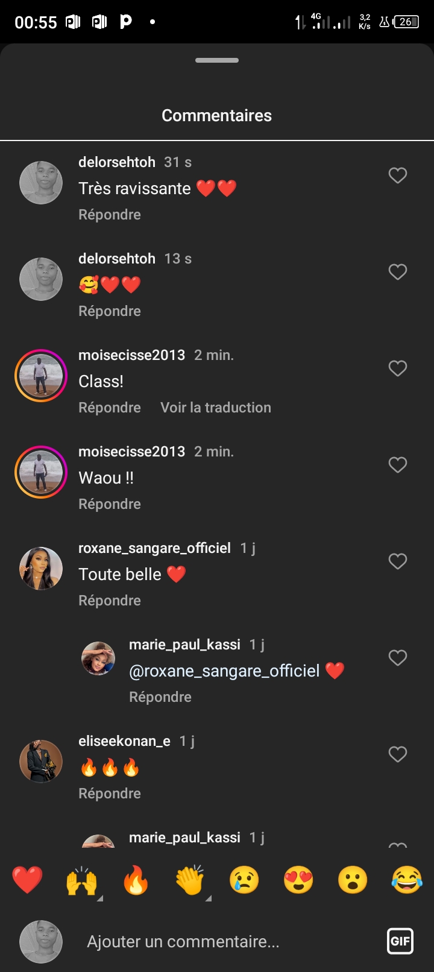434x972 pixels.
Task: Insert the surprised face quick emoji
Action: pos(353,880)
